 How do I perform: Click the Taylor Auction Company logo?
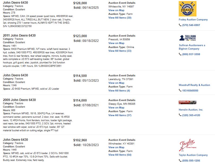pyautogui.click(x=187, y=145)
